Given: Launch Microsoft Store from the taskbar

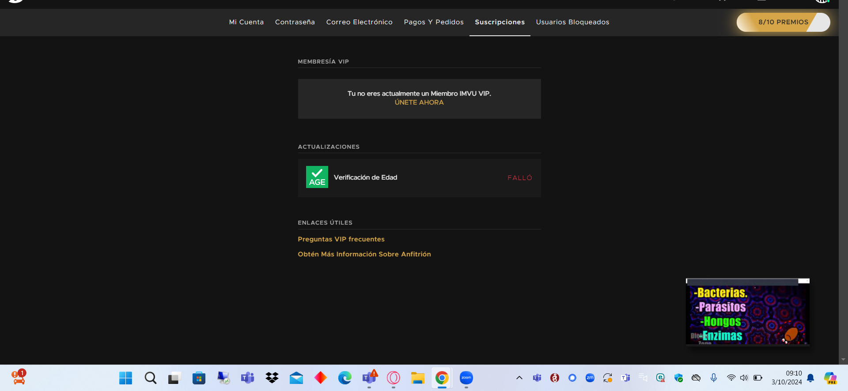Looking at the screenshot, I should point(199,378).
